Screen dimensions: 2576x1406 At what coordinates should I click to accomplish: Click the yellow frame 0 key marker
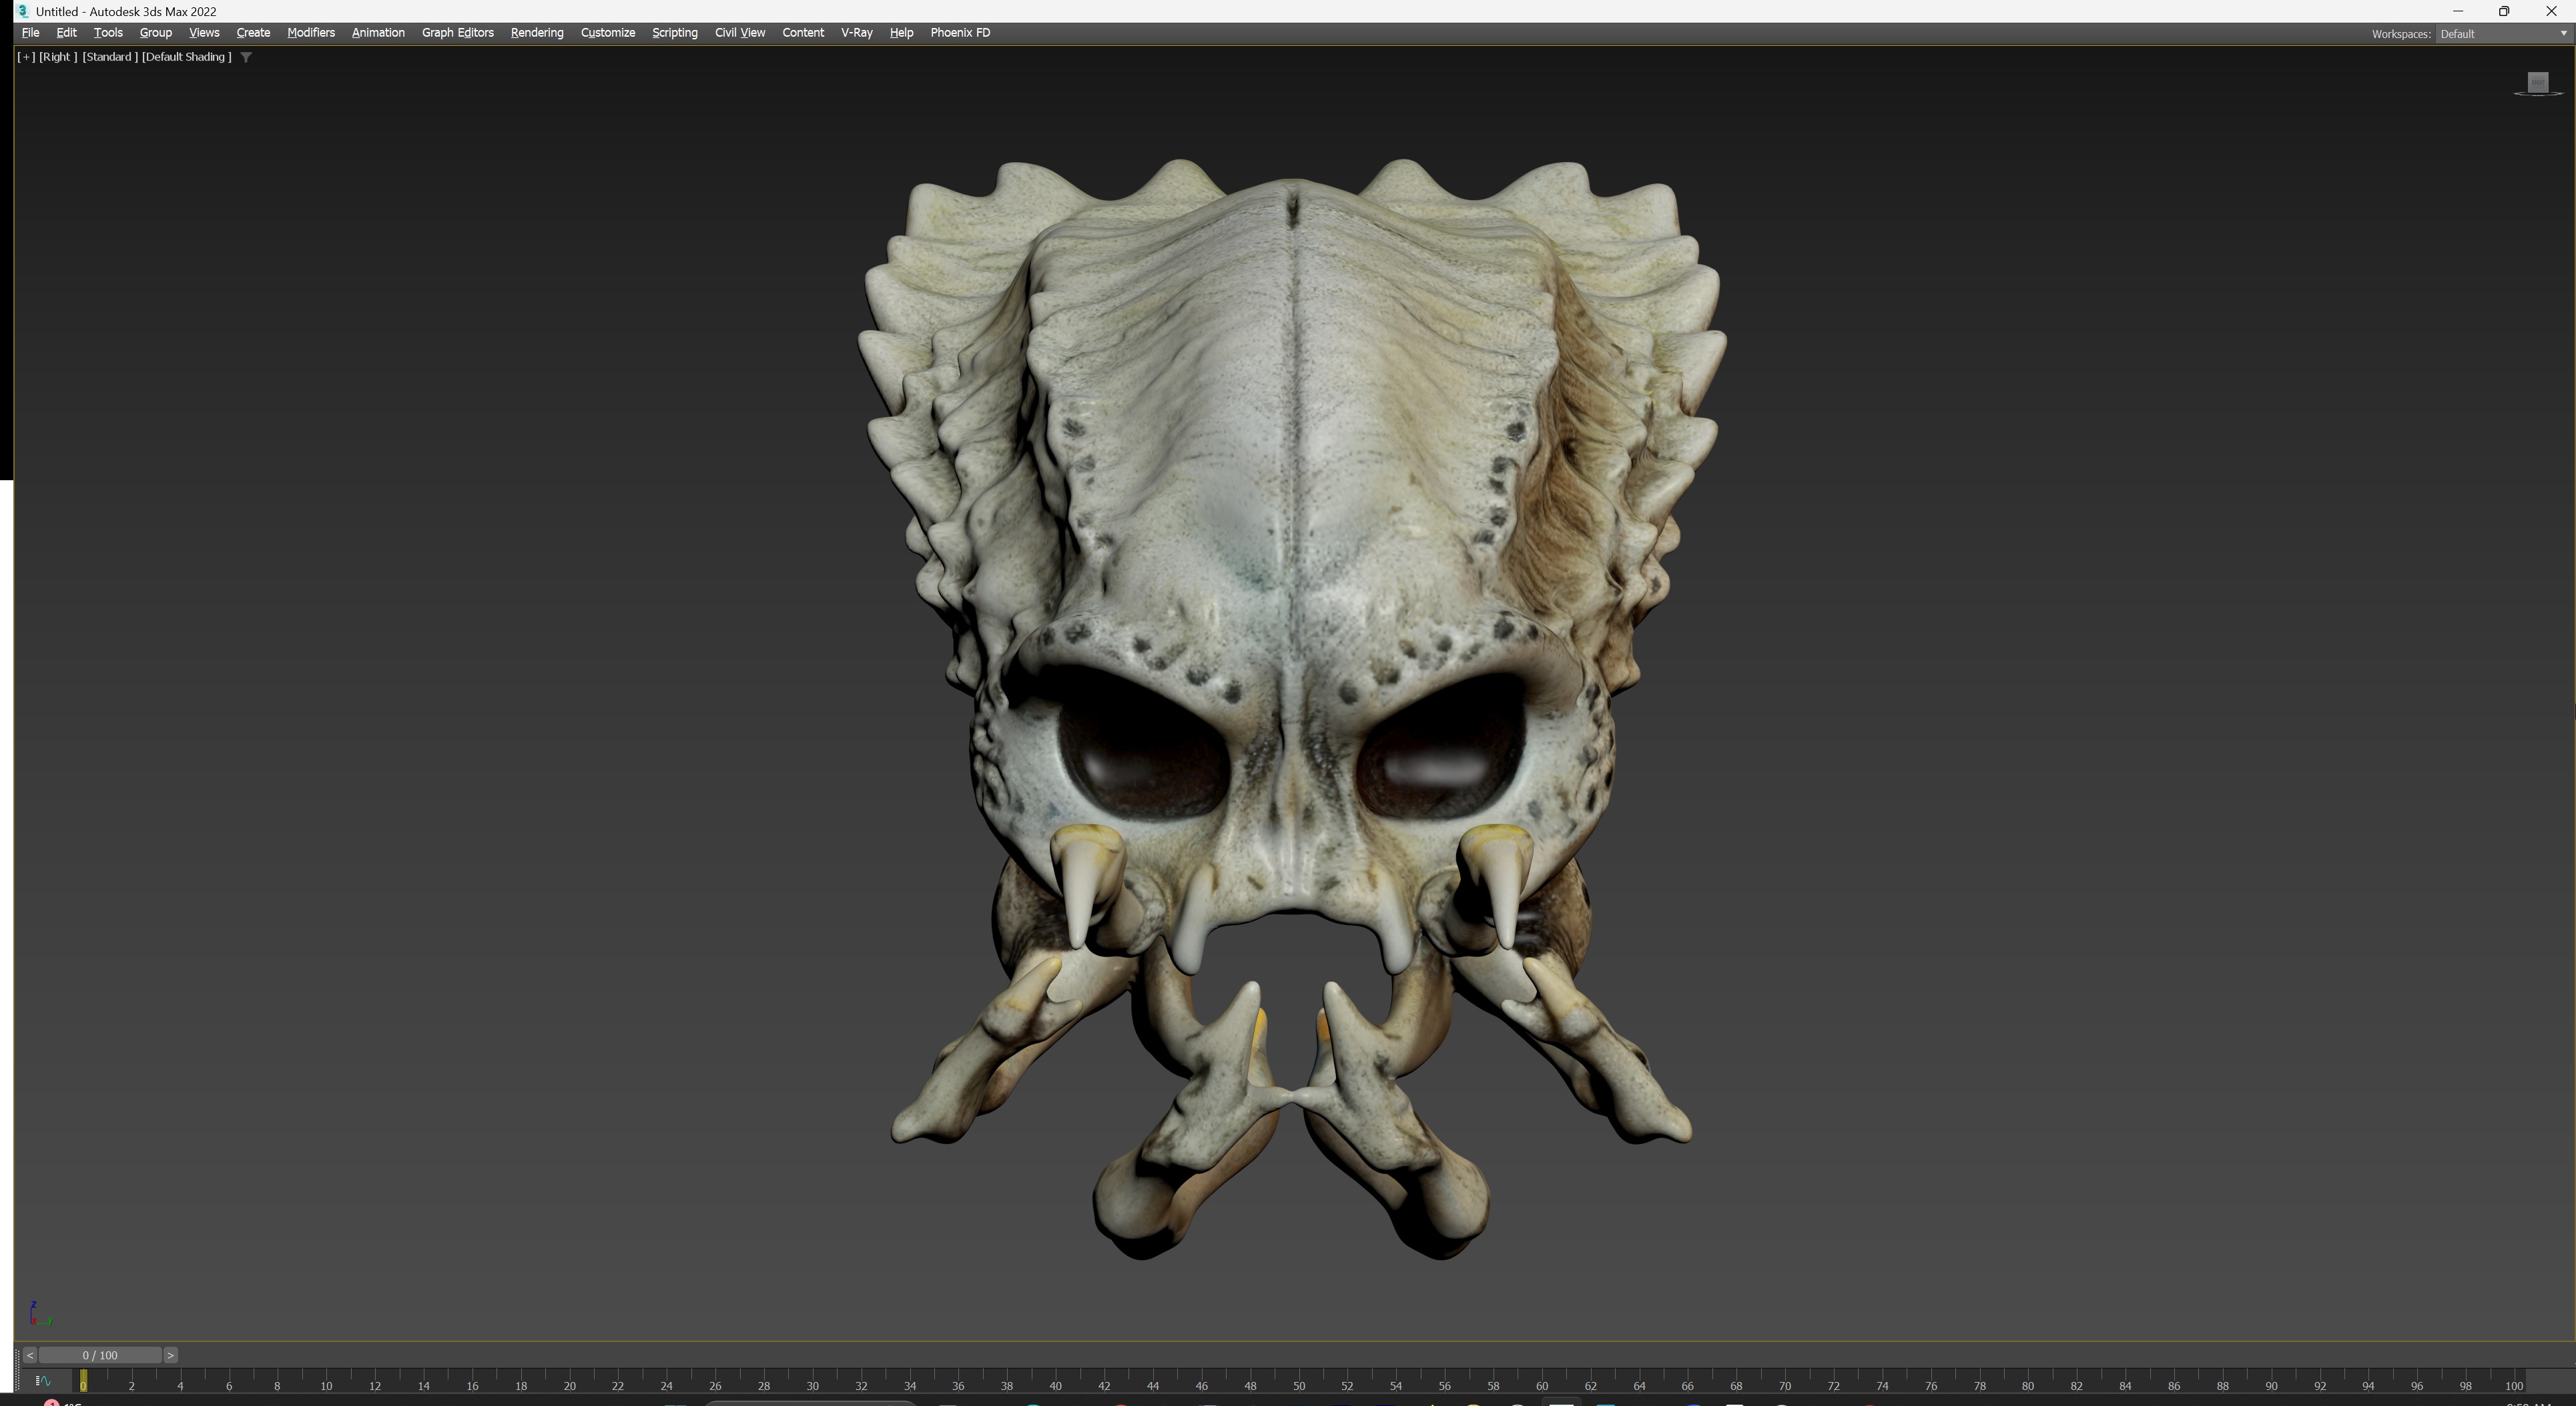point(83,1381)
